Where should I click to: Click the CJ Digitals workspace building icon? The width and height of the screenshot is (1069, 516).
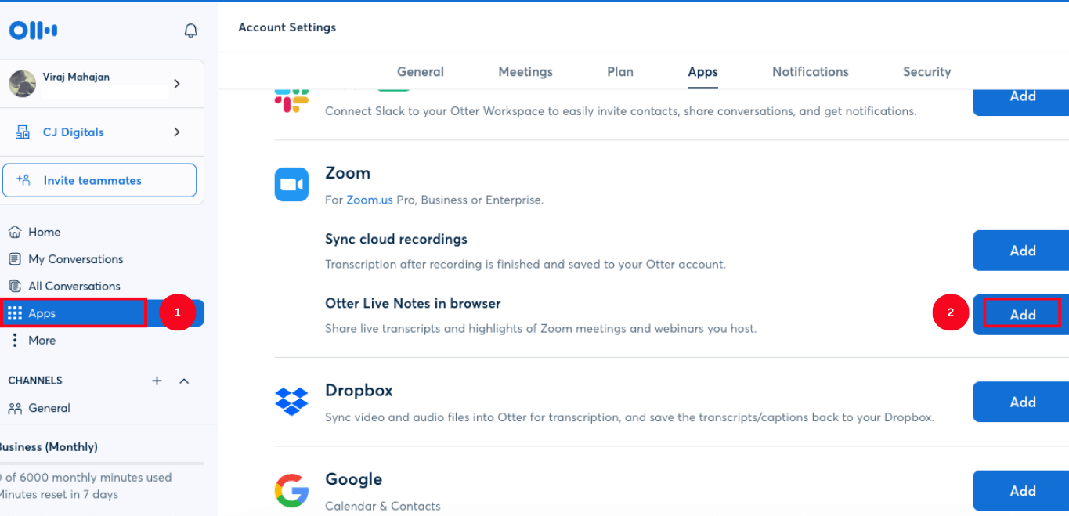coord(23,132)
